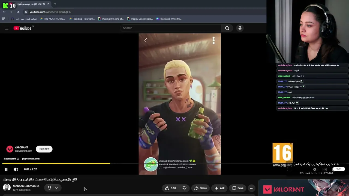
Task: Toggle the autoplay switch
Action: coord(315,169)
